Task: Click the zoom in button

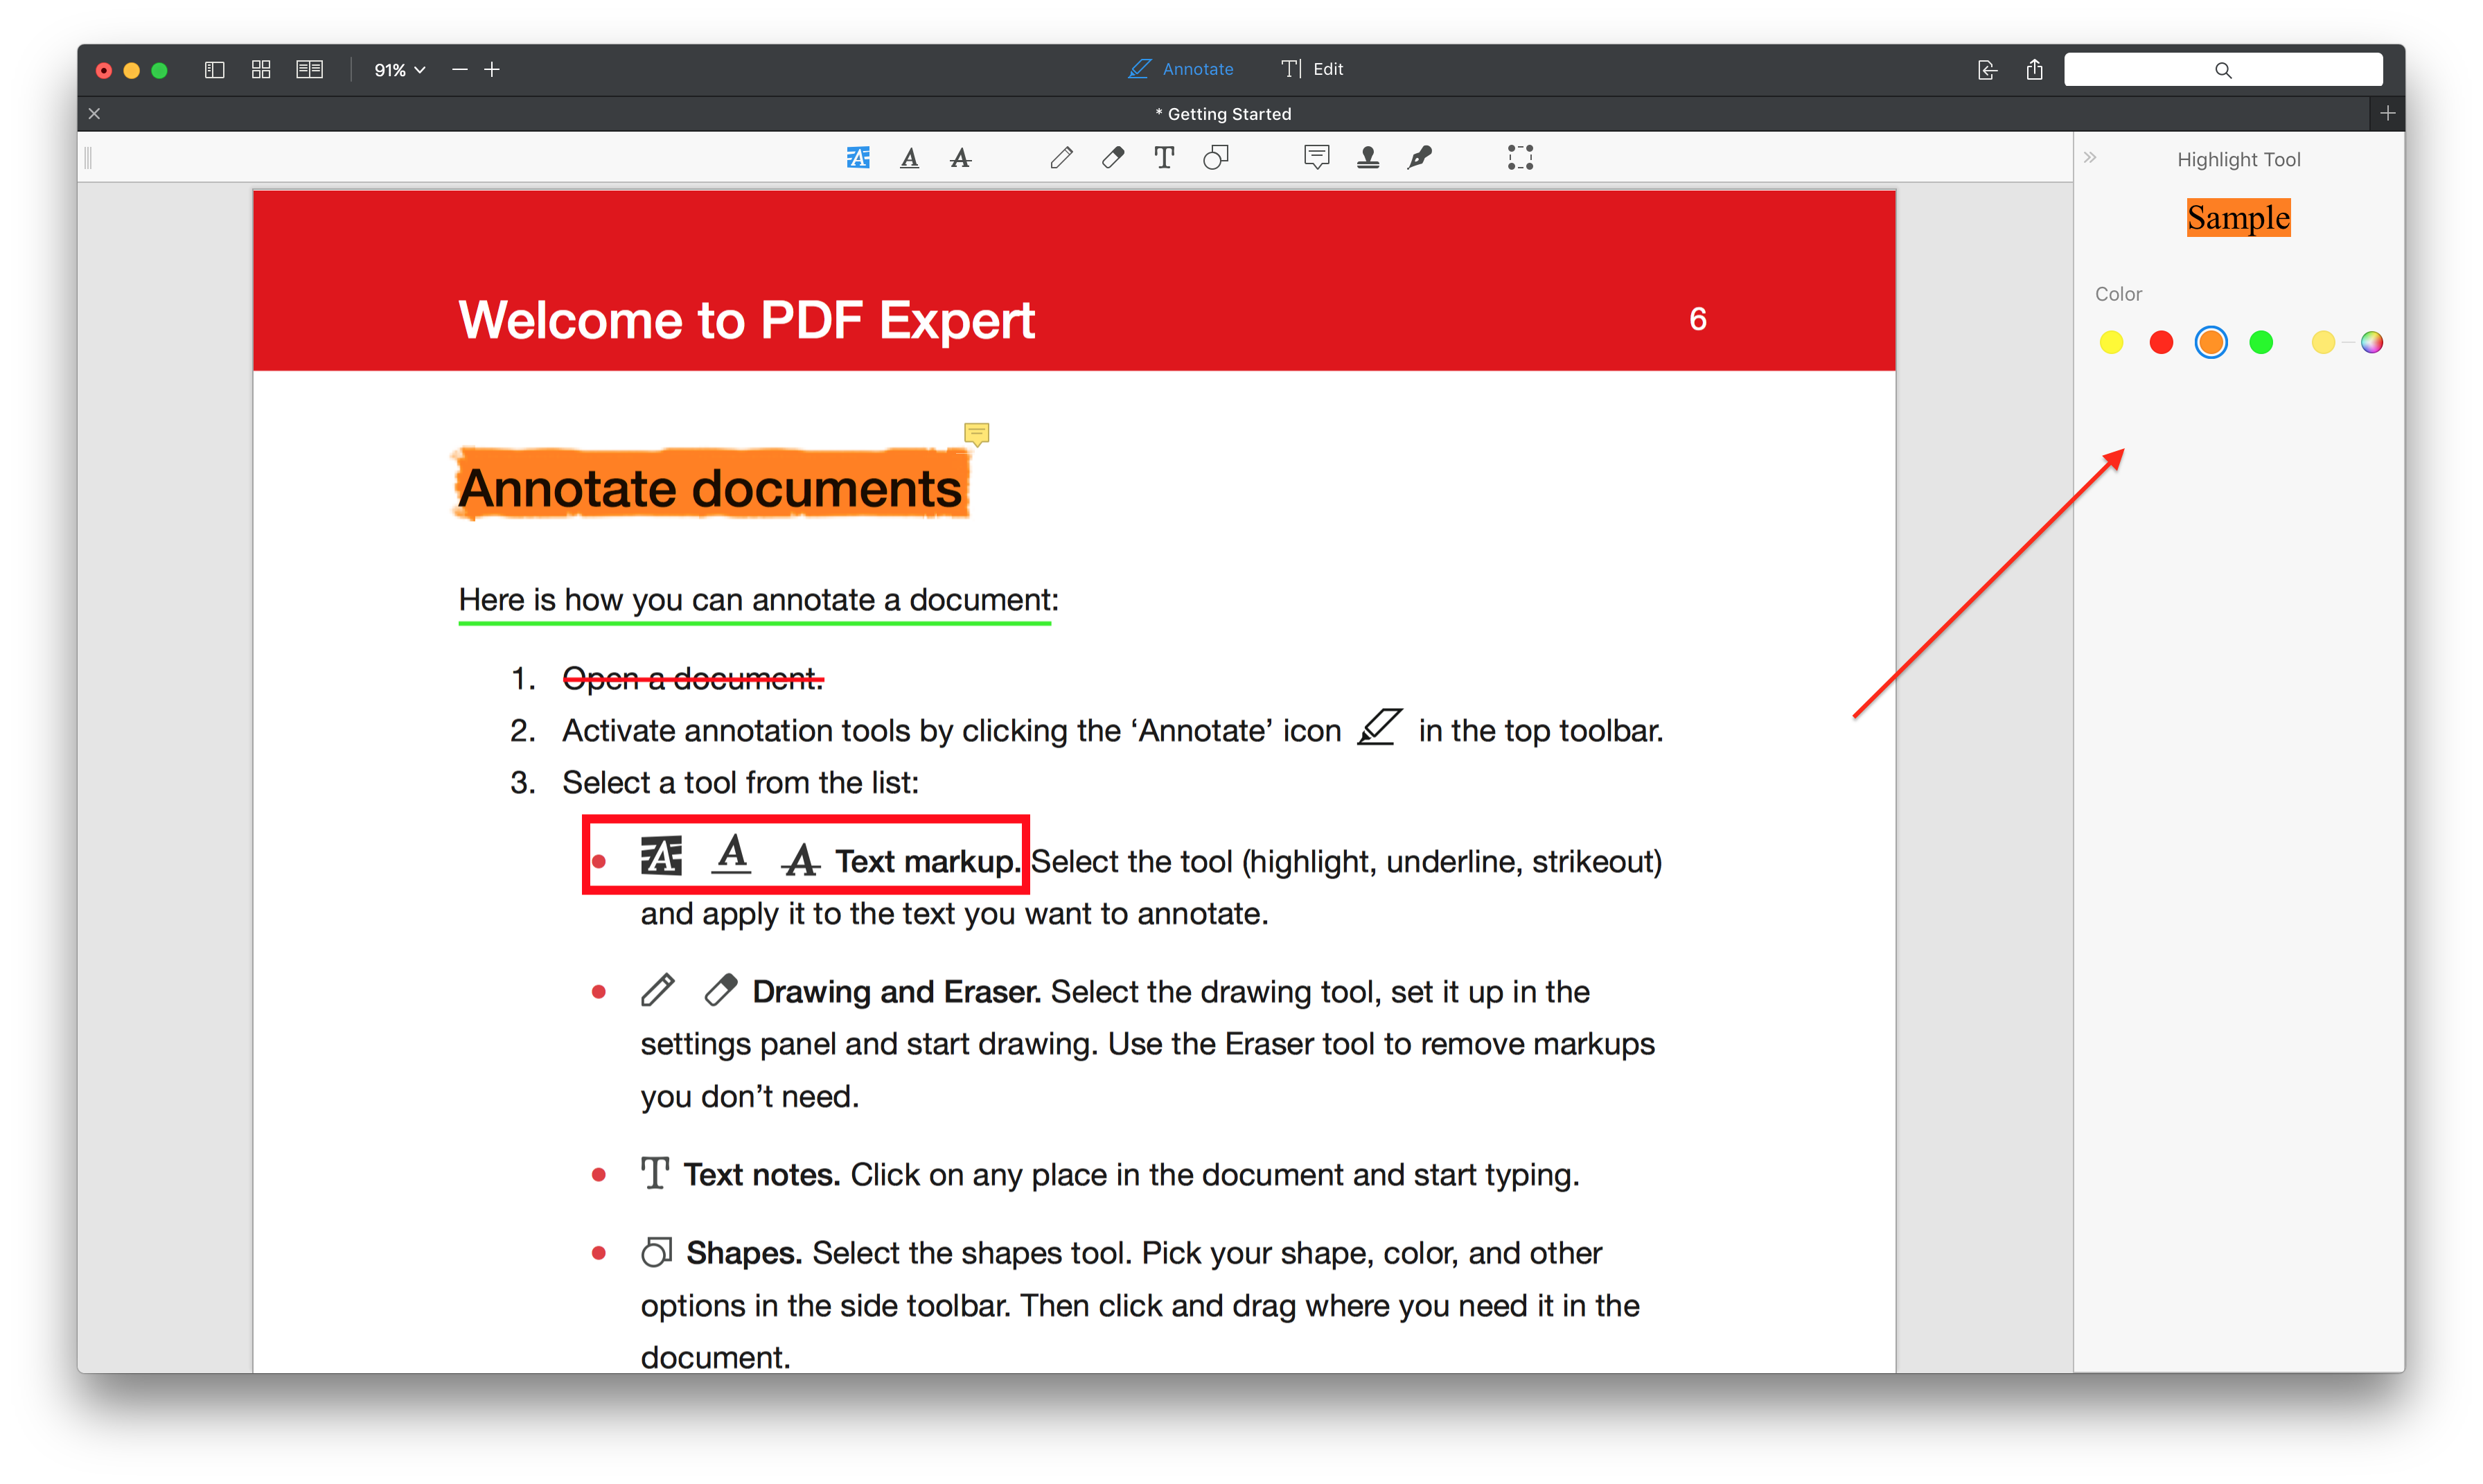Action: click(491, 67)
